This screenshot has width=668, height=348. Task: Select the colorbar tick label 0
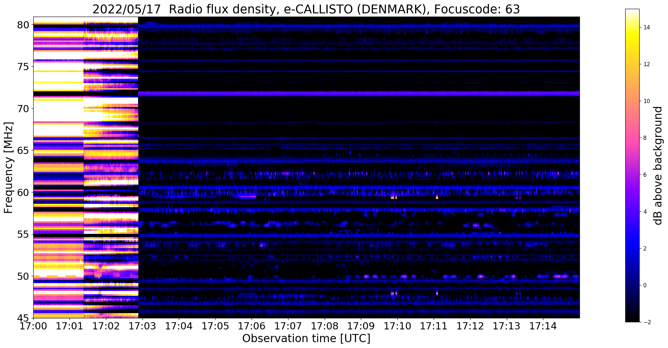click(645, 285)
